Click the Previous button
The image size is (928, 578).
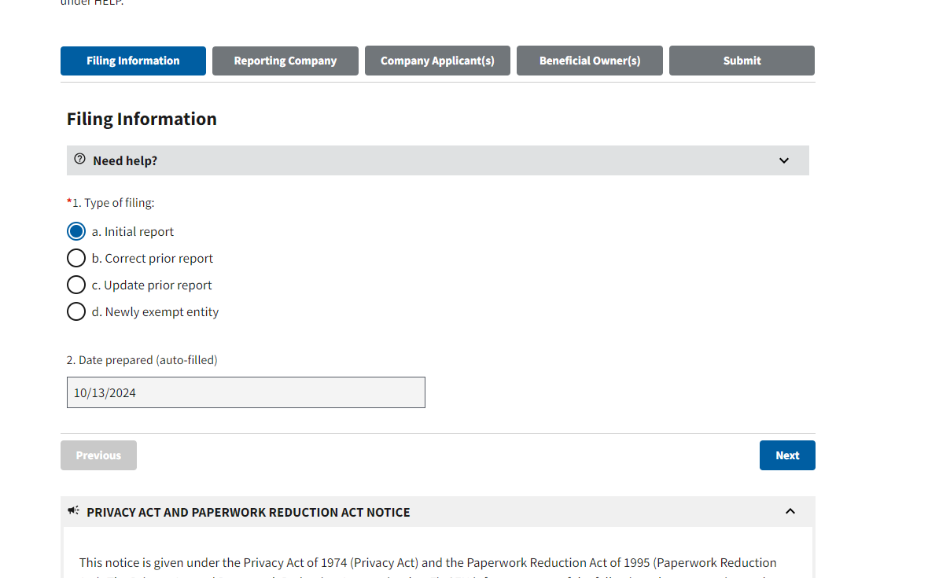pyautogui.click(x=98, y=455)
